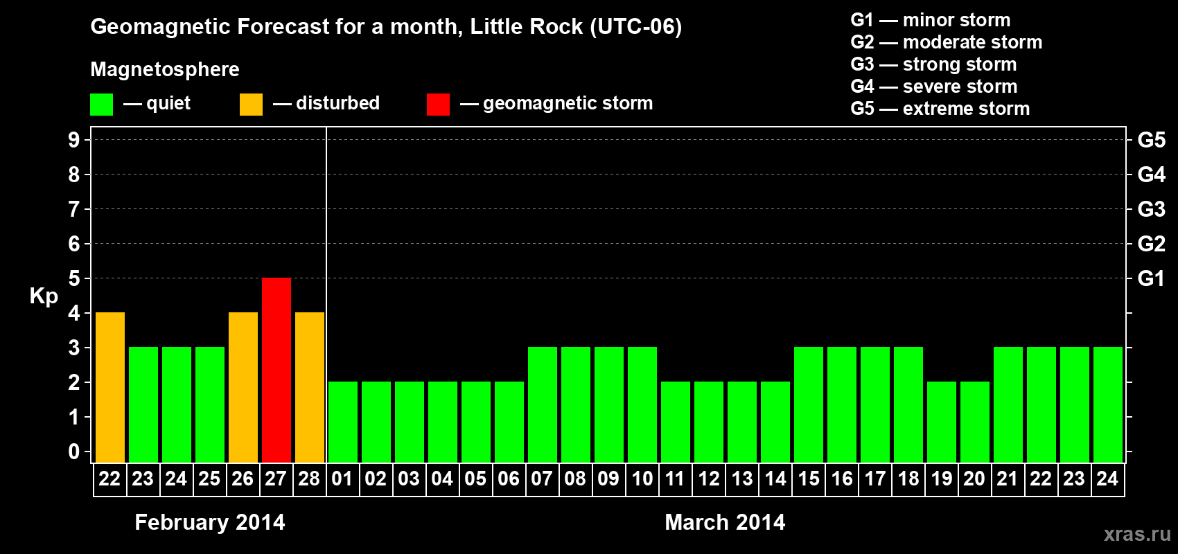Click the green bar for March 07
The image size is (1178, 554).
(543, 405)
